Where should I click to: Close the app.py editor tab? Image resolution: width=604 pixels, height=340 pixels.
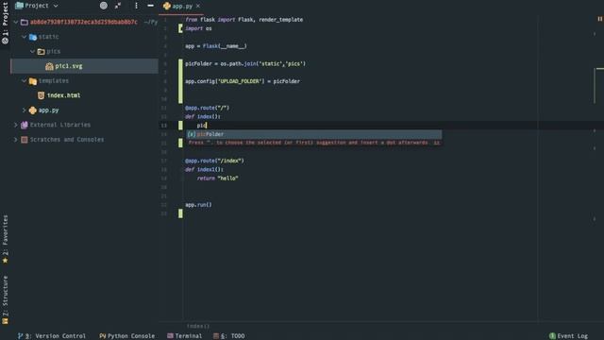(x=198, y=6)
